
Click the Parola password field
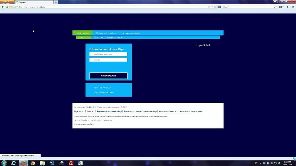tap(108, 60)
